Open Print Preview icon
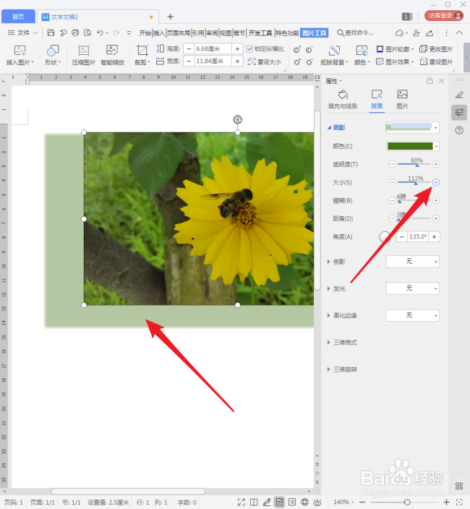 (x=87, y=33)
